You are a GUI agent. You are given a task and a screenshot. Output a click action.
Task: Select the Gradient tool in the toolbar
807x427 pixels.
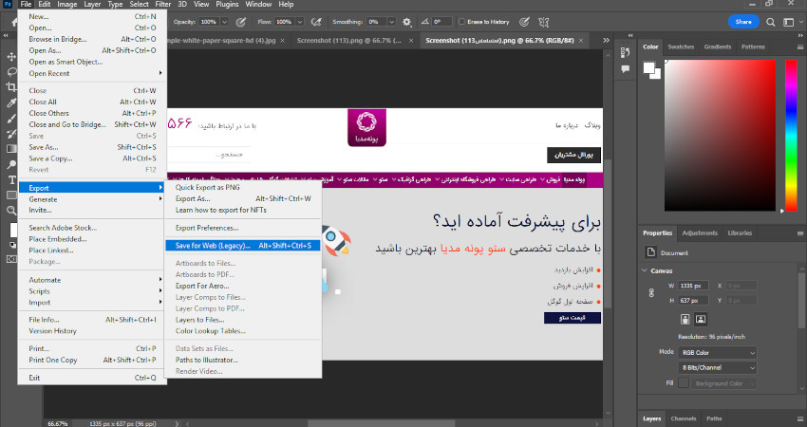[11, 149]
